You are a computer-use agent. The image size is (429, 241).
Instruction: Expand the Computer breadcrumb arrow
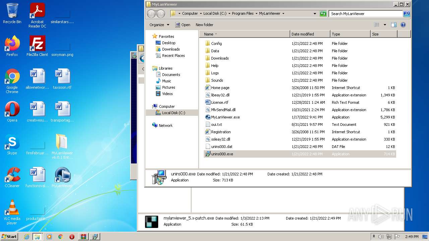coord(200,14)
